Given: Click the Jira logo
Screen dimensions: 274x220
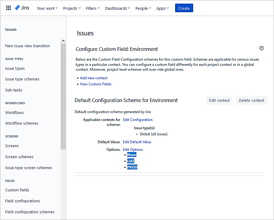Looking at the screenshot, I should point(22,8).
